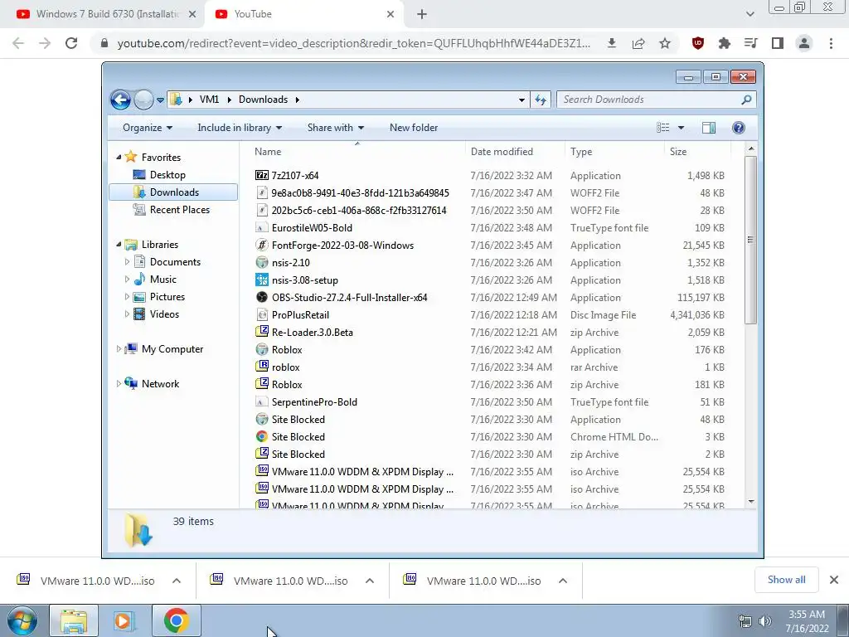
Task: Select the 9e8ac0b8 WOFF2 file
Action: pyautogui.click(x=360, y=192)
